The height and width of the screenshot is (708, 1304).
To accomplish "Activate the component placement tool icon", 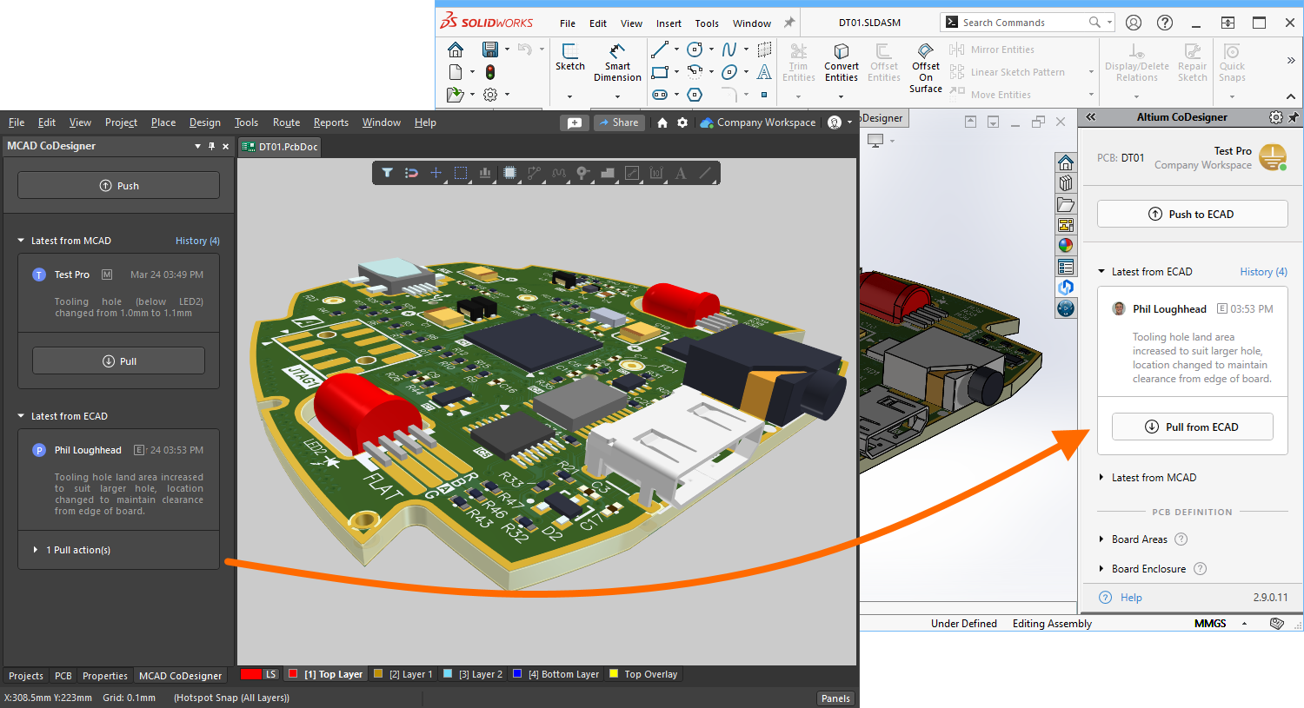I will coord(509,173).
